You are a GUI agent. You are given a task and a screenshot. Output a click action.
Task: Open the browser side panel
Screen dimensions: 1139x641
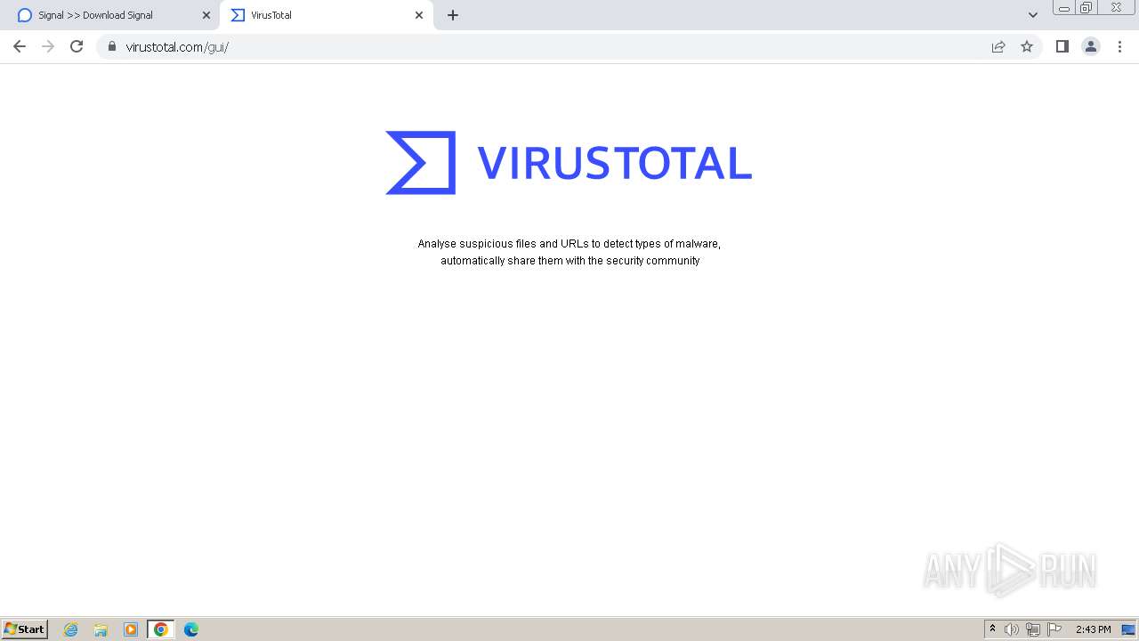1062,46
